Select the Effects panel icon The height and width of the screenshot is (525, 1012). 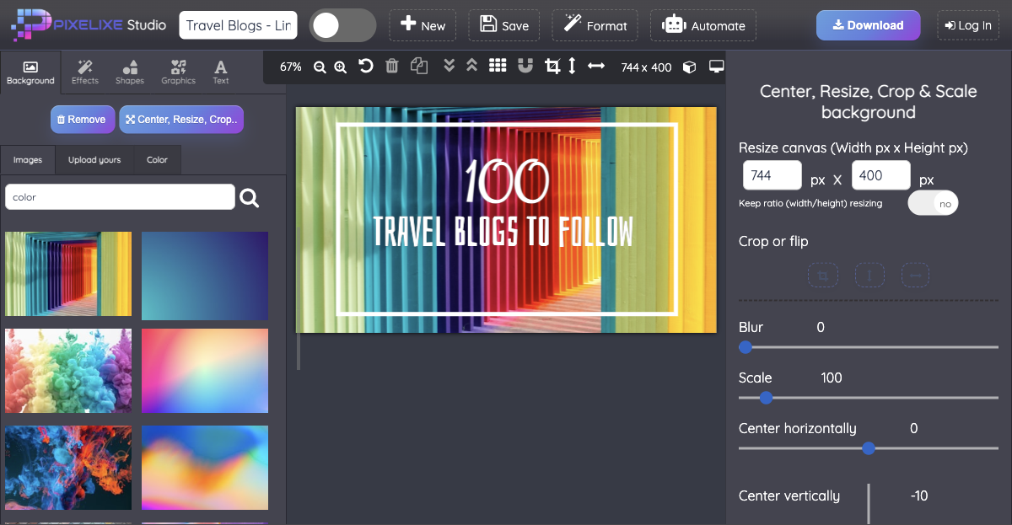[x=84, y=71]
